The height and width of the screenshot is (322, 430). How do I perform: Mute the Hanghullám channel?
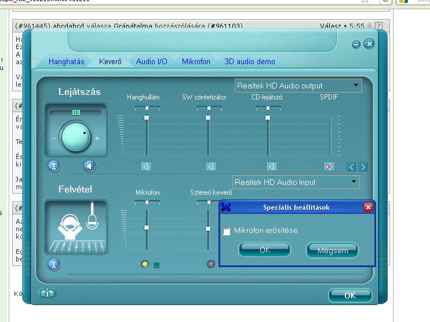[x=147, y=166]
